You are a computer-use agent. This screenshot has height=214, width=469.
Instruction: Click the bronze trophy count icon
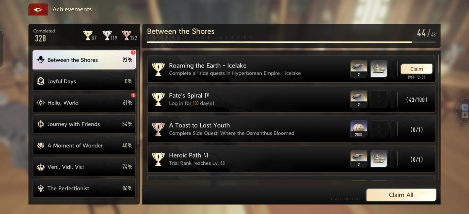(127, 35)
